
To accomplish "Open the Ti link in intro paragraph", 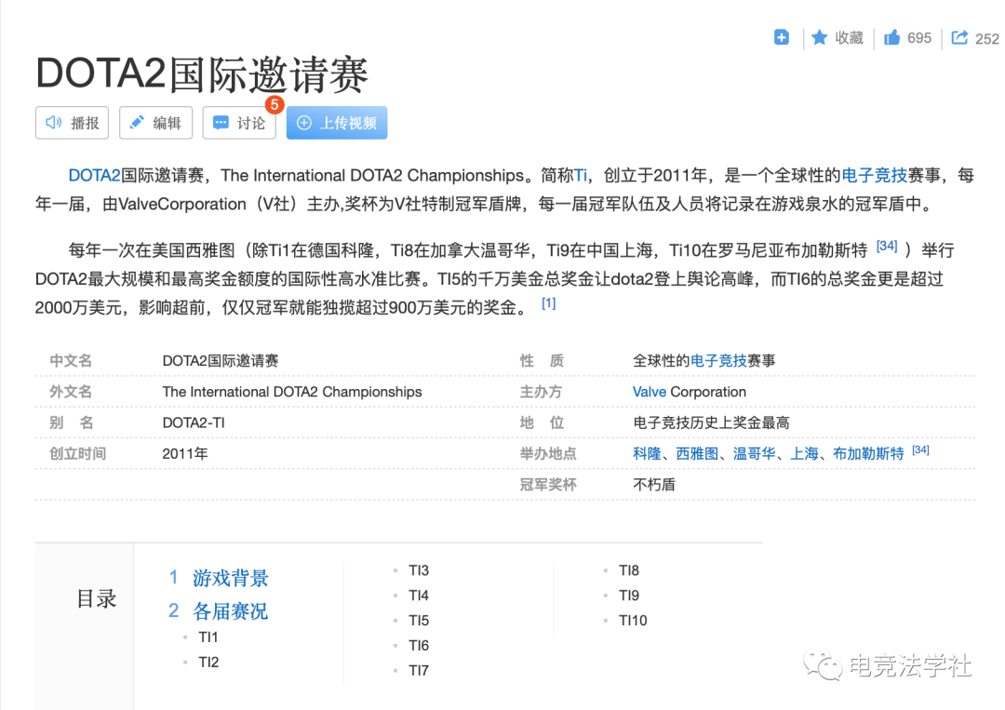I will 580,176.
